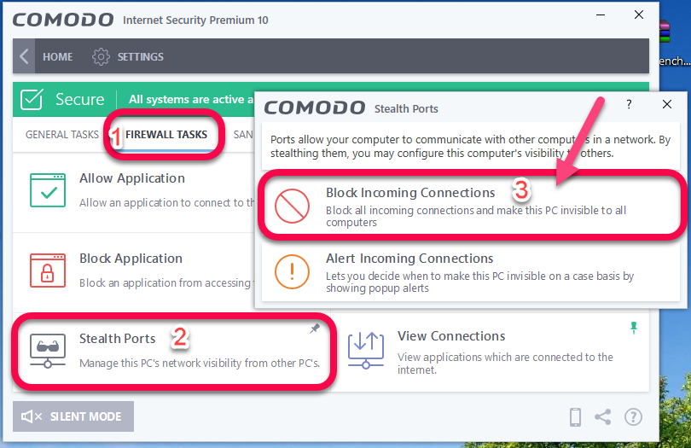Open Stealth Ports sunglasses monitor icon
This screenshot has width=691, height=448.
coord(48,351)
